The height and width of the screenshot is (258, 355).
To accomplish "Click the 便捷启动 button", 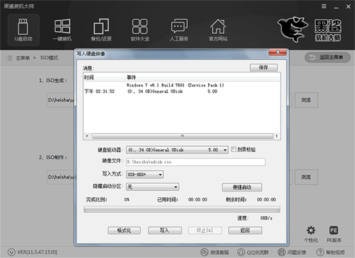I will coord(242,187).
